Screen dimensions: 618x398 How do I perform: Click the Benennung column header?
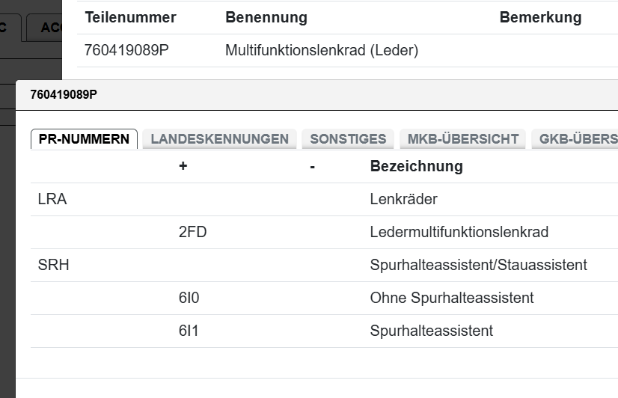point(266,17)
